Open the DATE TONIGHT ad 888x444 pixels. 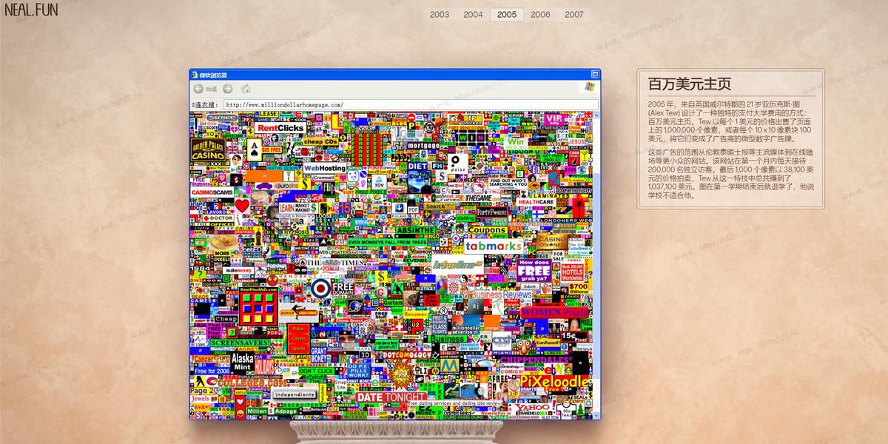coord(391,397)
